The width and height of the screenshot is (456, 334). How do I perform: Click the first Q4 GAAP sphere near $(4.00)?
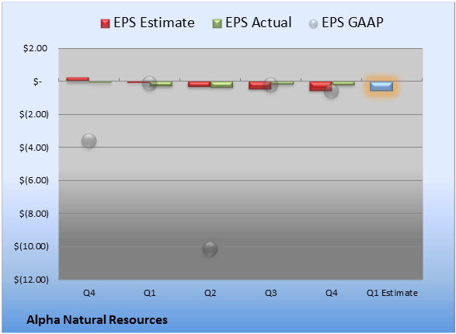coord(89,141)
